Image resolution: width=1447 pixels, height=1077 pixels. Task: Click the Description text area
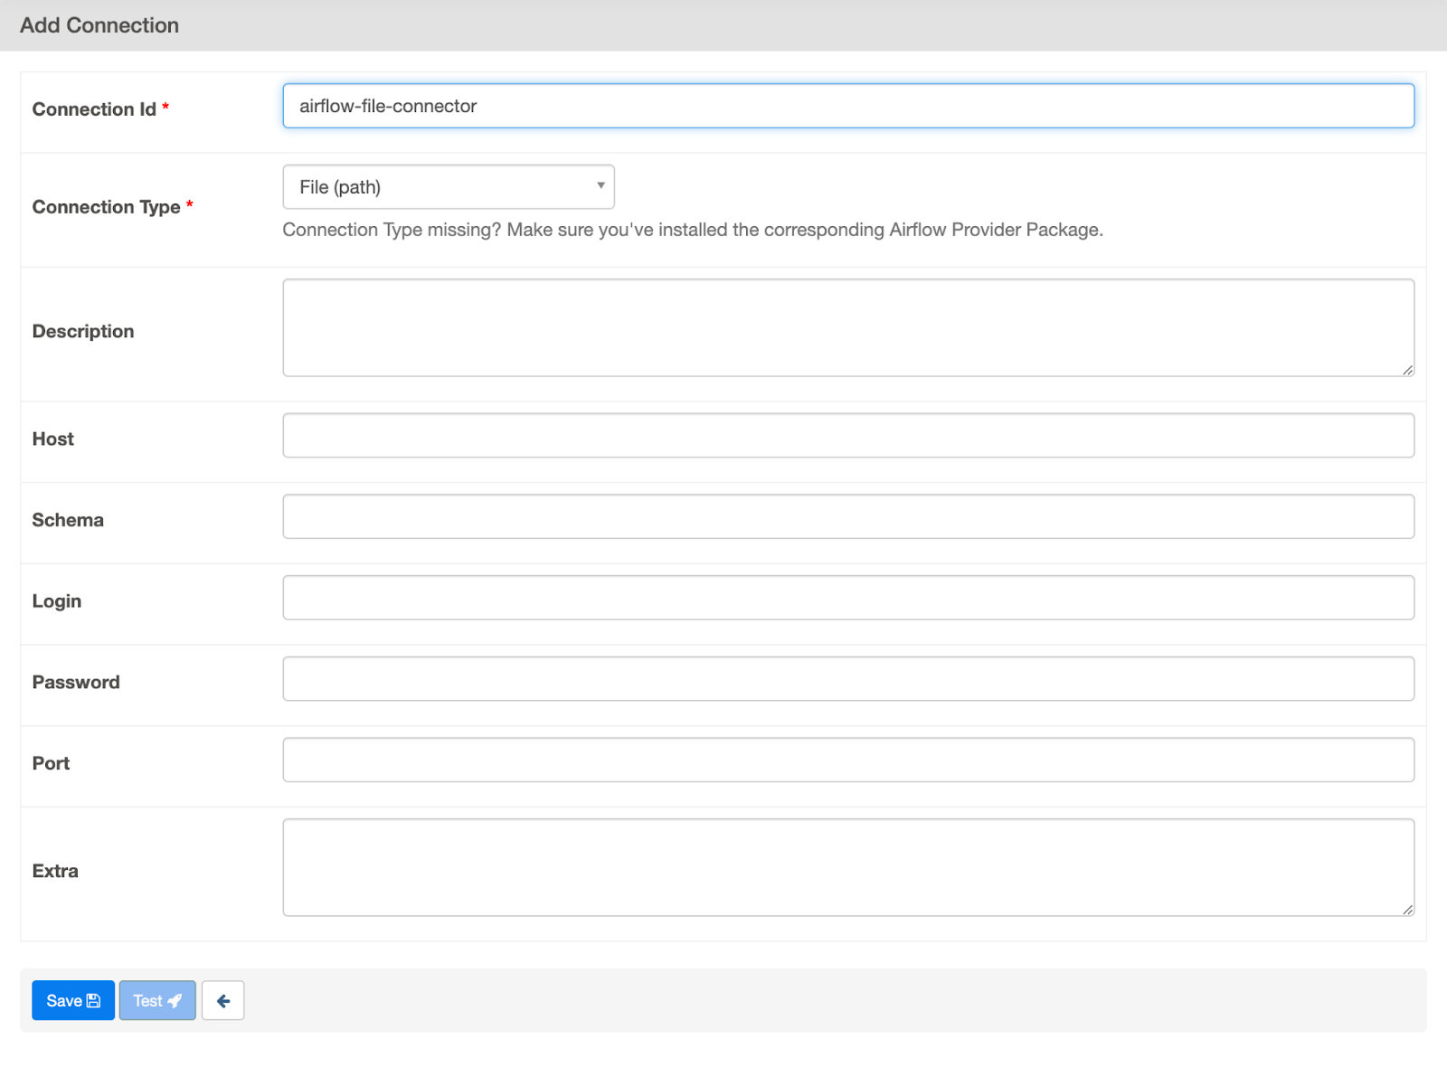tap(847, 327)
